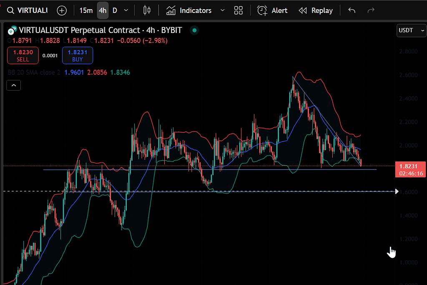
Task: Choose the D daily timeframe
Action: click(x=115, y=10)
